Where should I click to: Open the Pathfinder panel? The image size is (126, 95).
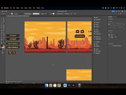97,46
